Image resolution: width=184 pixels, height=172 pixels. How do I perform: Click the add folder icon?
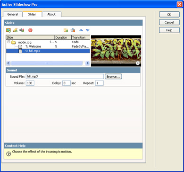point(66,30)
